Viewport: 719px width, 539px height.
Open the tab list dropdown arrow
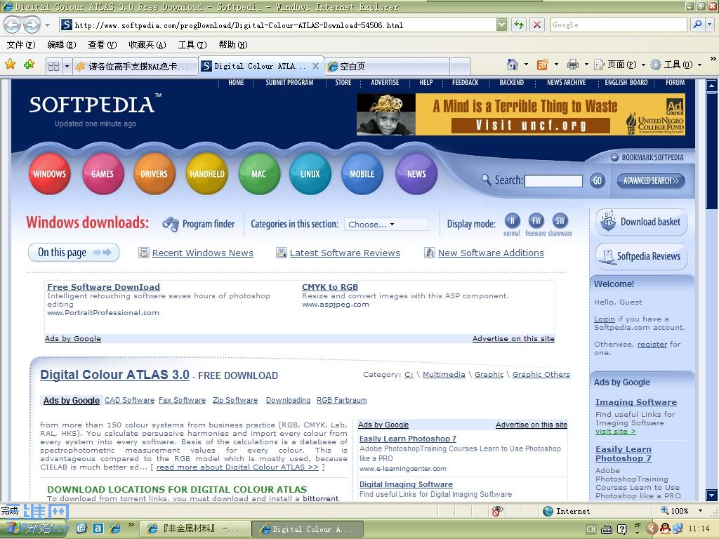pos(67,66)
